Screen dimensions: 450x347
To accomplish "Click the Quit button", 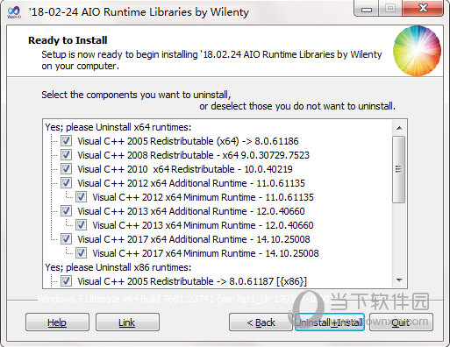I will [x=401, y=322].
